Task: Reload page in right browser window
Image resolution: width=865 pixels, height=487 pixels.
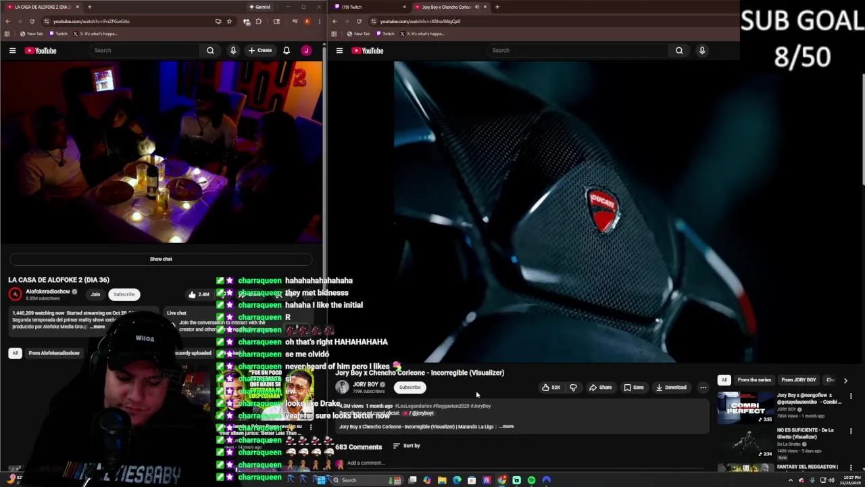Action: point(358,21)
